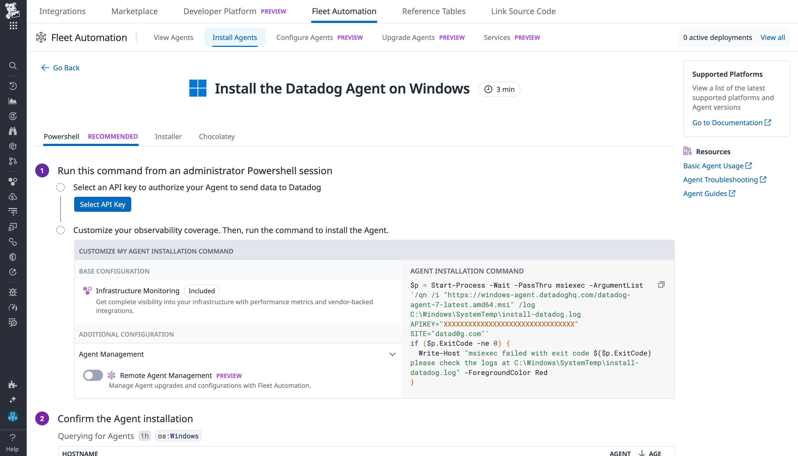Toggle the 1h query time filter chip
The height and width of the screenshot is (456, 798).
click(145, 436)
